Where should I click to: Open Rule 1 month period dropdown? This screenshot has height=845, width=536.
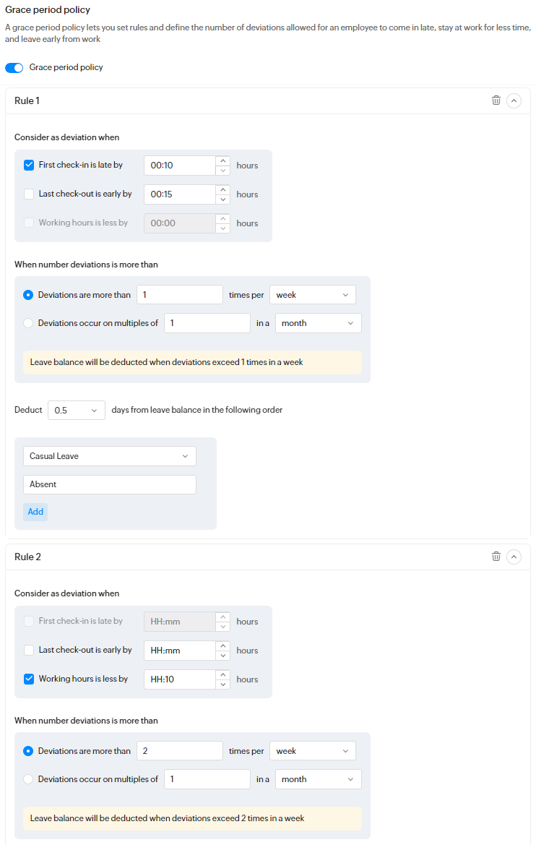tap(318, 323)
